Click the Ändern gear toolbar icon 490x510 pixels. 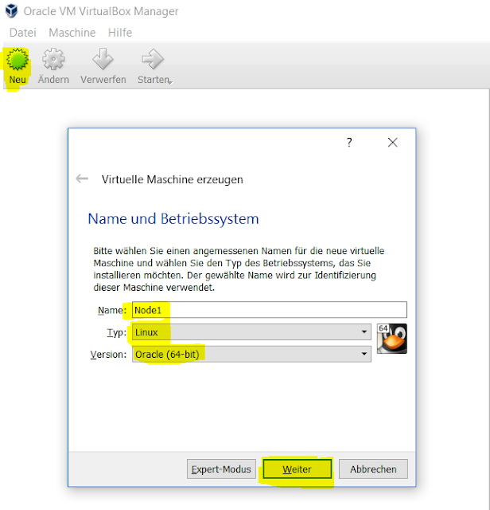(x=53, y=60)
